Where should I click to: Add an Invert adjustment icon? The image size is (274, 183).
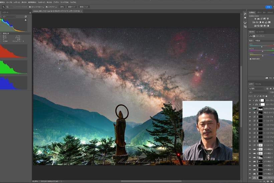click(x=255, y=26)
